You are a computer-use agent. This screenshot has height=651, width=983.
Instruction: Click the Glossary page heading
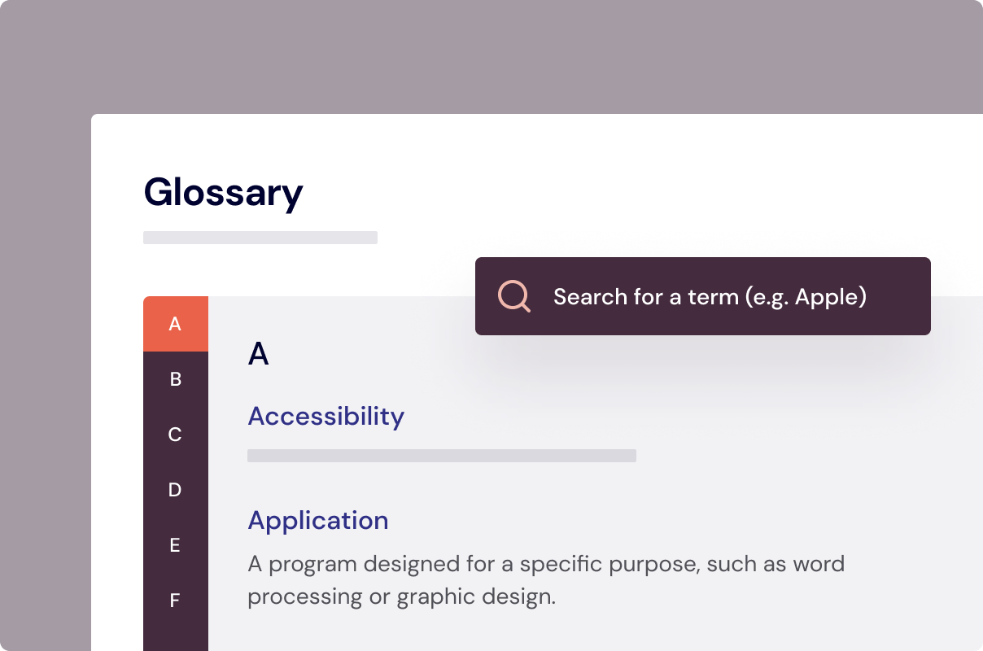(223, 193)
